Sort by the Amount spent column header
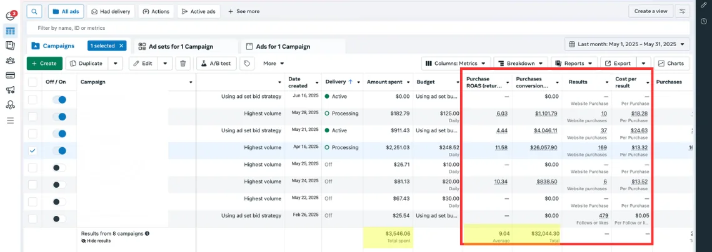The height and width of the screenshot is (252, 712). click(384, 82)
